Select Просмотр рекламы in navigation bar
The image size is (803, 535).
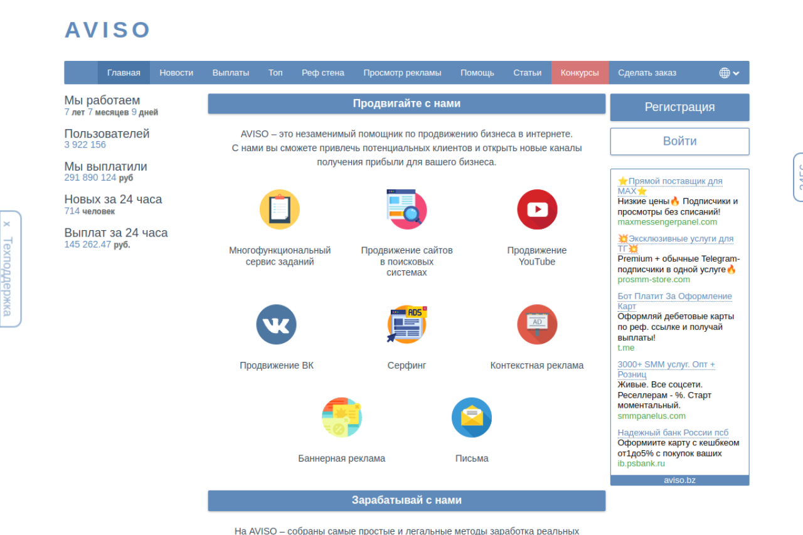pyautogui.click(x=402, y=73)
